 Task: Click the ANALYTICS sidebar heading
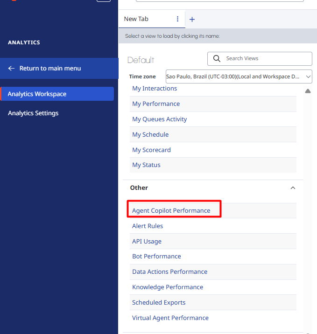click(24, 42)
